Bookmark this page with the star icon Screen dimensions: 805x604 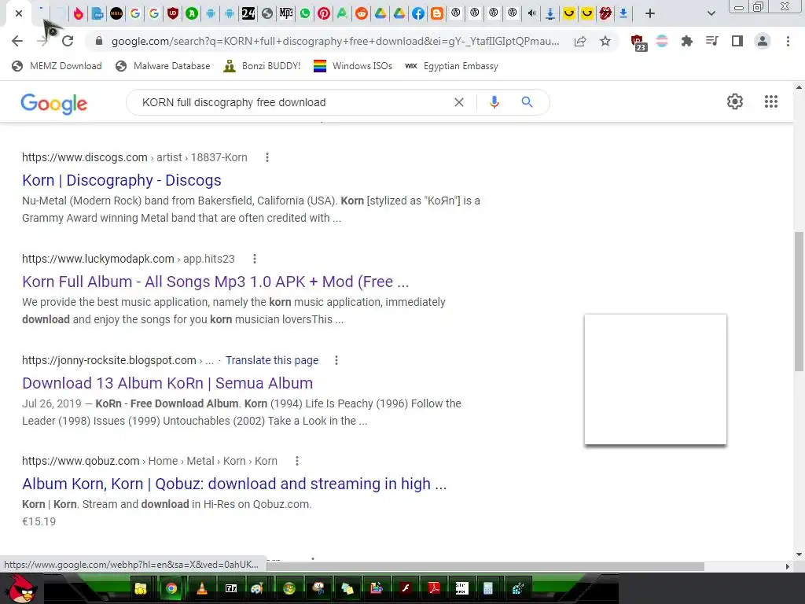coord(605,41)
